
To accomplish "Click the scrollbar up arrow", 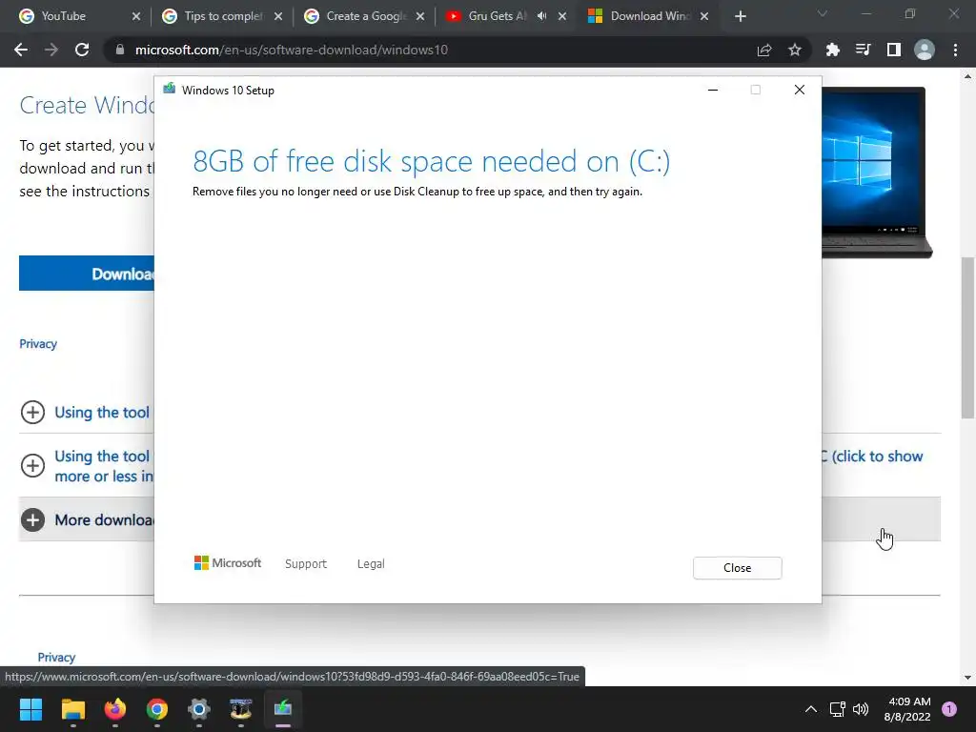I will 967,76.
